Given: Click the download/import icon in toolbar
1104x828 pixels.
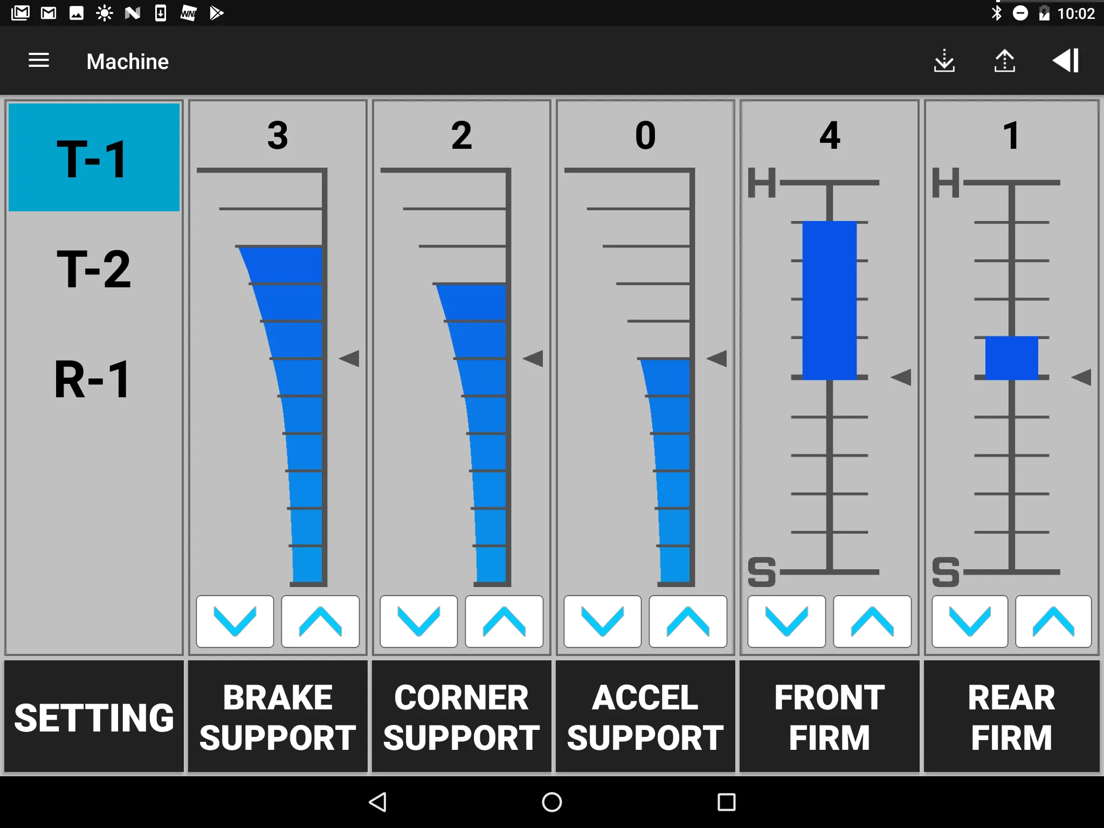Looking at the screenshot, I should [x=945, y=62].
